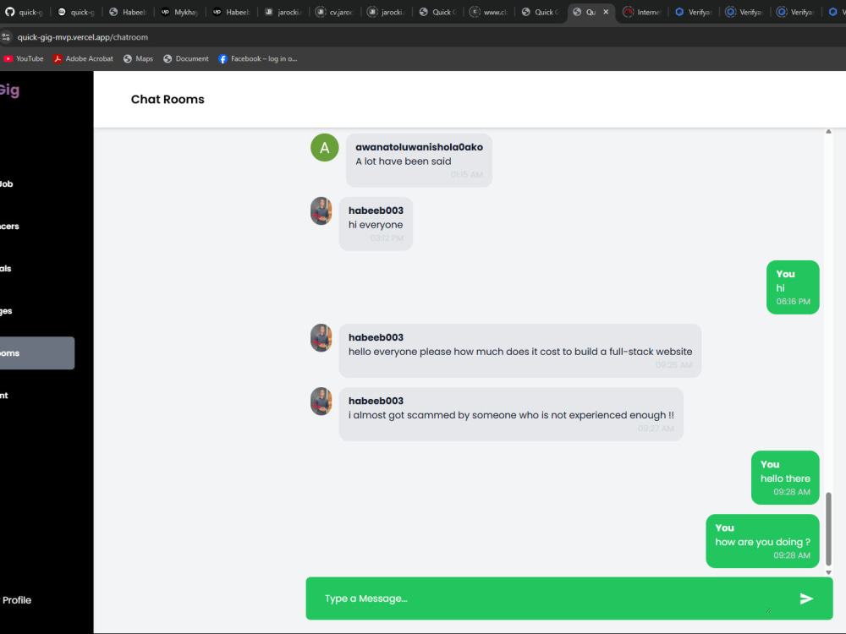
Task: Open the Facebook – log in bookmark
Action: tap(258, 59)
